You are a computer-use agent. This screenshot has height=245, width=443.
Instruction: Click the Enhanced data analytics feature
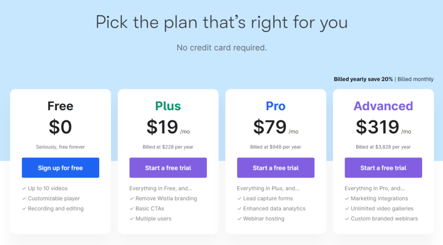click(274, 209)
